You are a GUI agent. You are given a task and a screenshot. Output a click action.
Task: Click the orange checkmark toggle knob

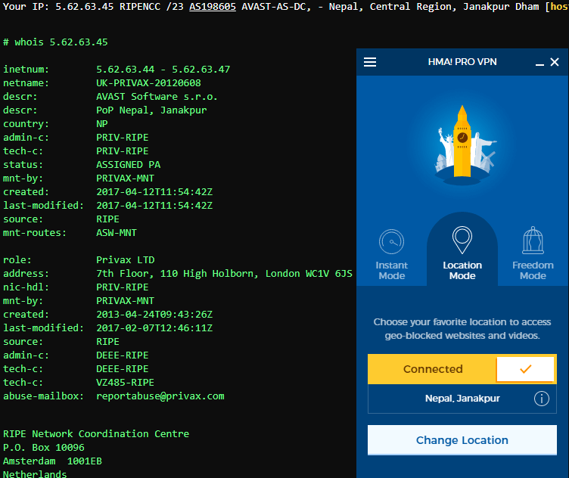coord(525,369)
